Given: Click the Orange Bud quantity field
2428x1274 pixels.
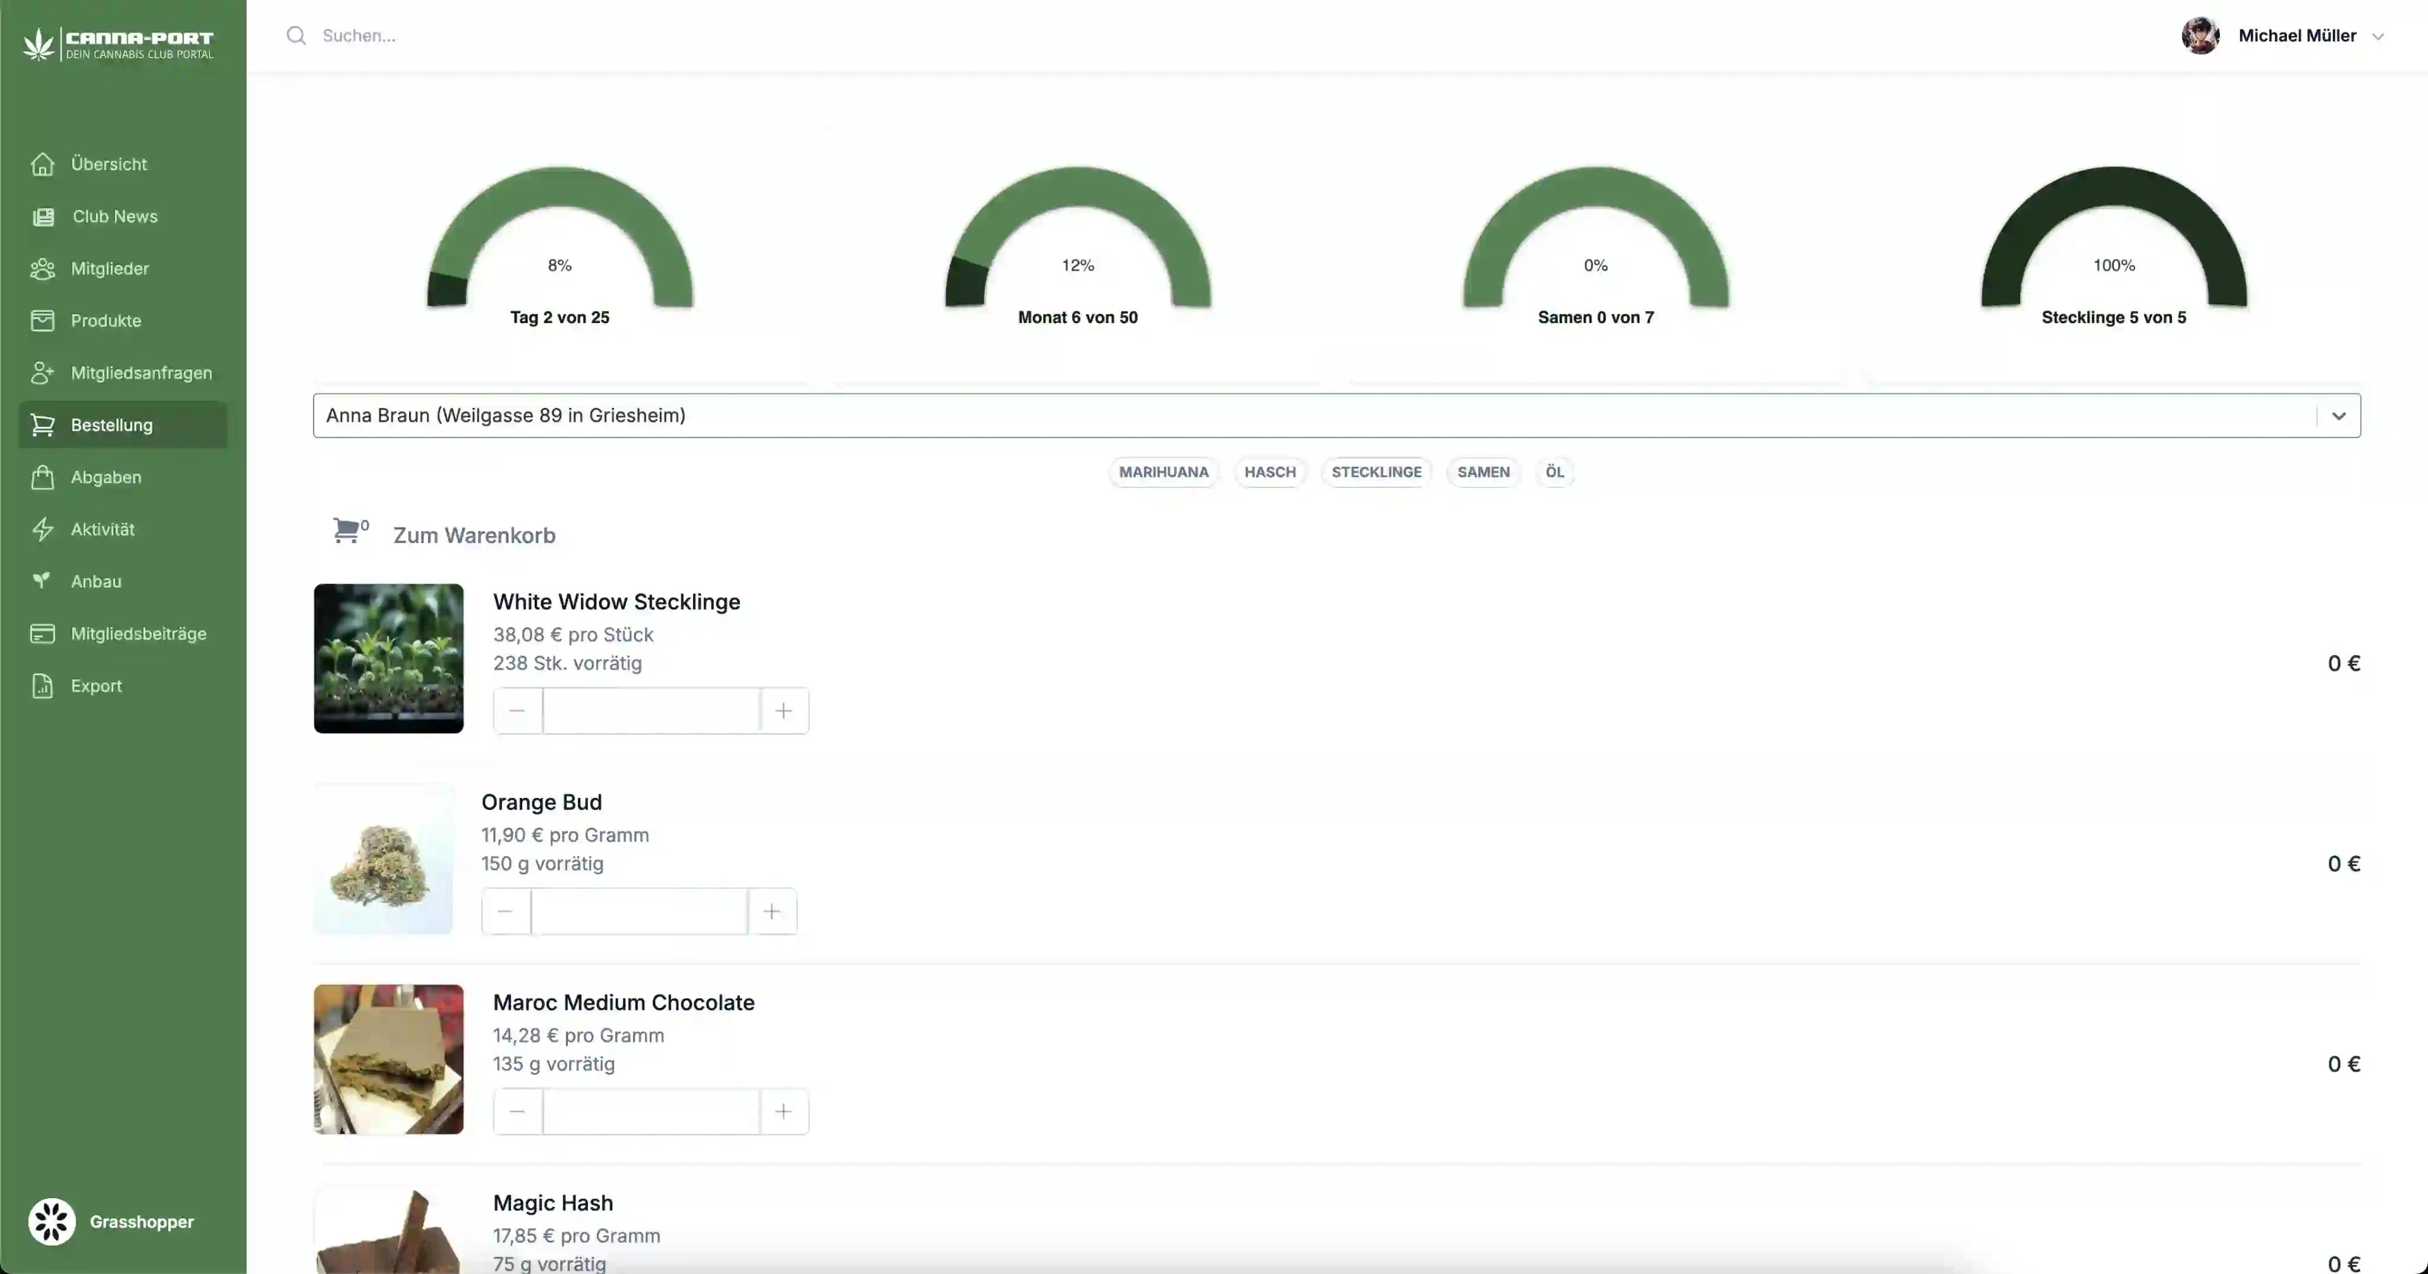Looking at the screenshot, I should coord(639,911).
